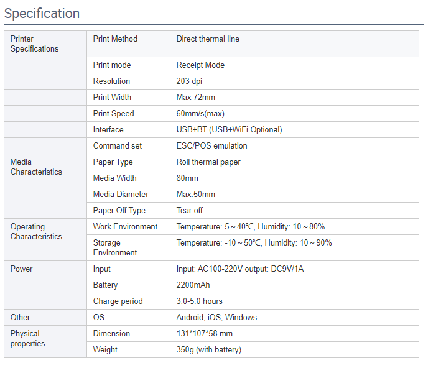Select the AC100-220V input value text
Screen dimensions: 441x368
241,269
